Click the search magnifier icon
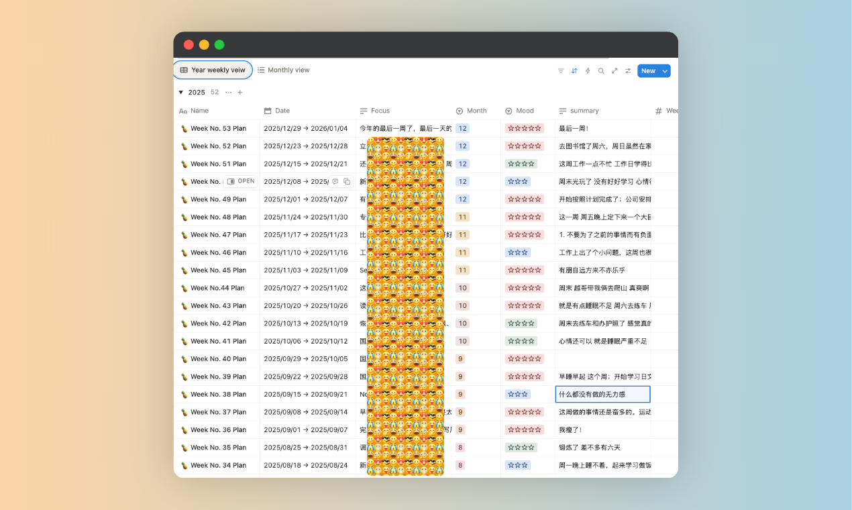852x510 pixels. pyautogui.click(x=601, y=71)
